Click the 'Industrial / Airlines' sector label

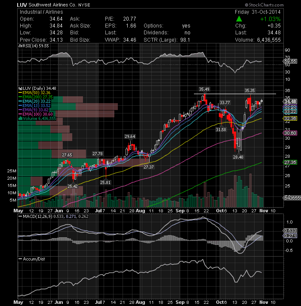point(41,12)
